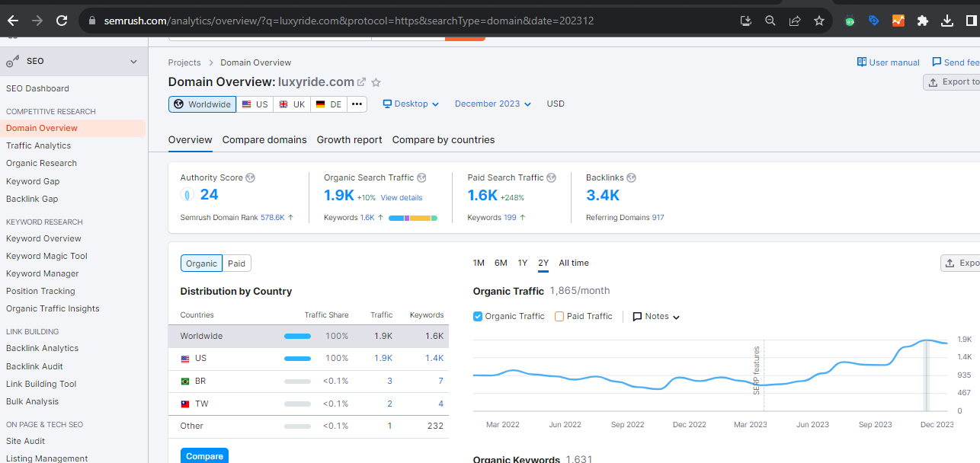Open Site Audit in sidebar
The image size is (980, 463).
25,441
